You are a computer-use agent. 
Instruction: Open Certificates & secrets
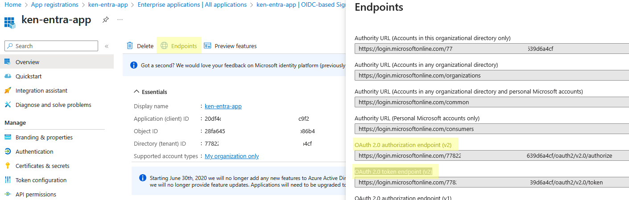[x=42, y=166]
